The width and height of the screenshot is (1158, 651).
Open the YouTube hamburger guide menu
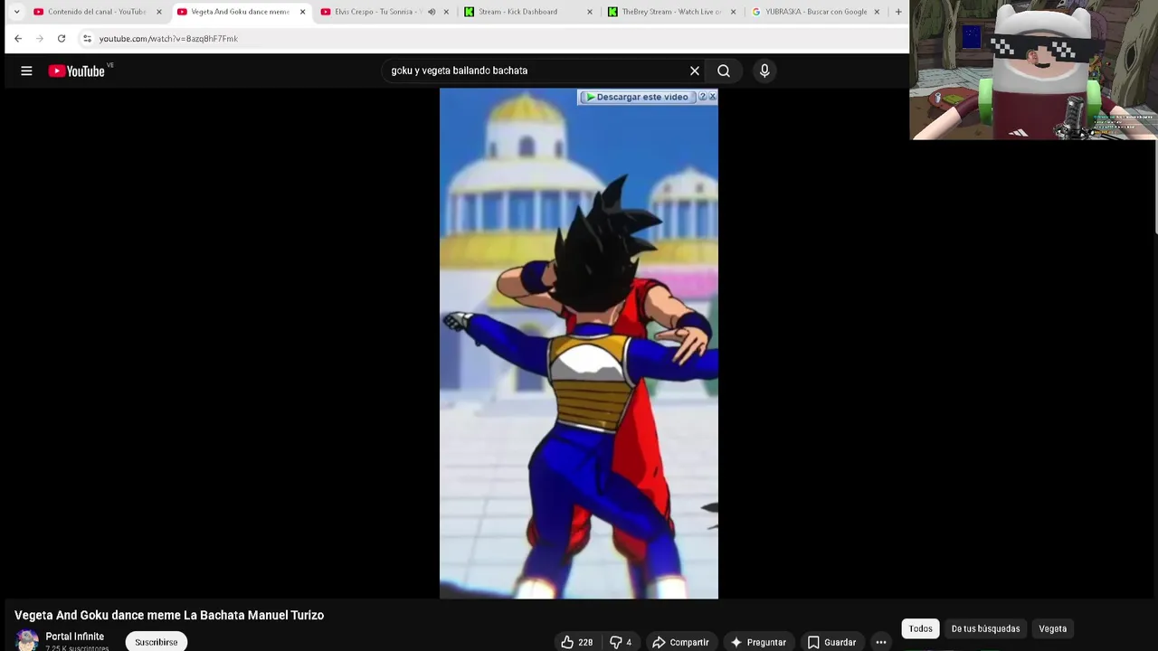tap(26, 71)
